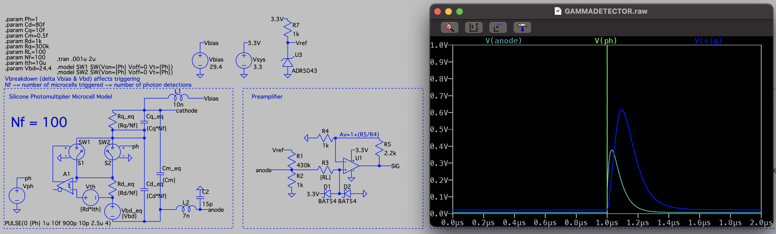Click the autorange Y-axis toolbar icon
This screenshot has width=776, height=234.
(474, 27)
